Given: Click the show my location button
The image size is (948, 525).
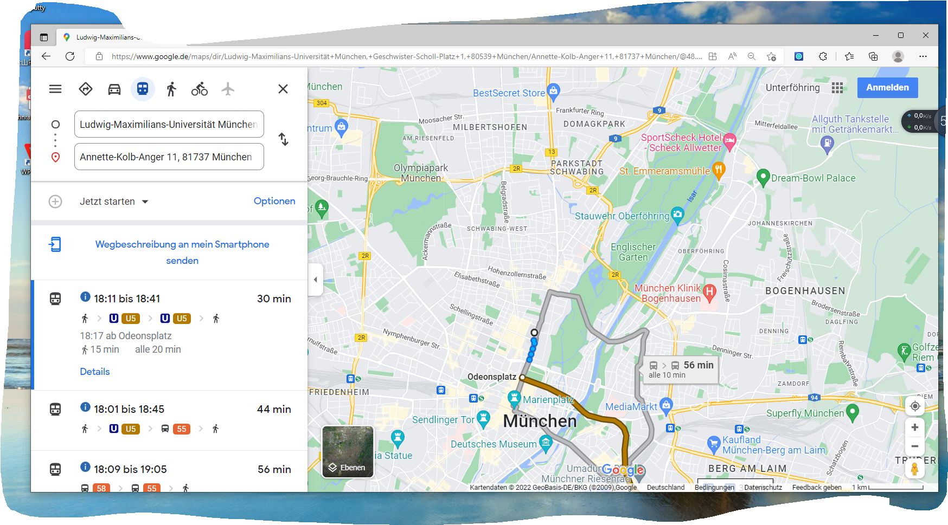Looking at the screenshot, I should point(915,406).
